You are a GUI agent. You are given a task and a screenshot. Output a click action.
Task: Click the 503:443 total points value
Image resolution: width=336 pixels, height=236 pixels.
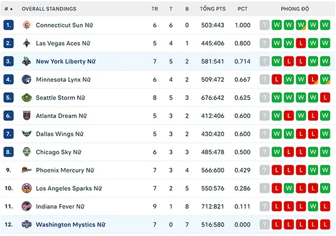coord(213,25)
